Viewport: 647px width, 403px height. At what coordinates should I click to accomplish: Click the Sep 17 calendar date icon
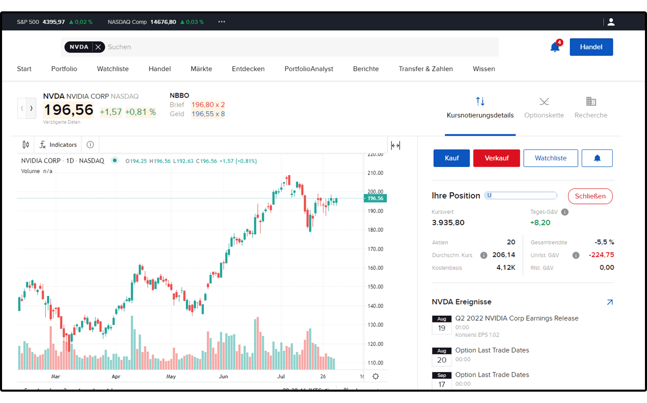(442, 381)
